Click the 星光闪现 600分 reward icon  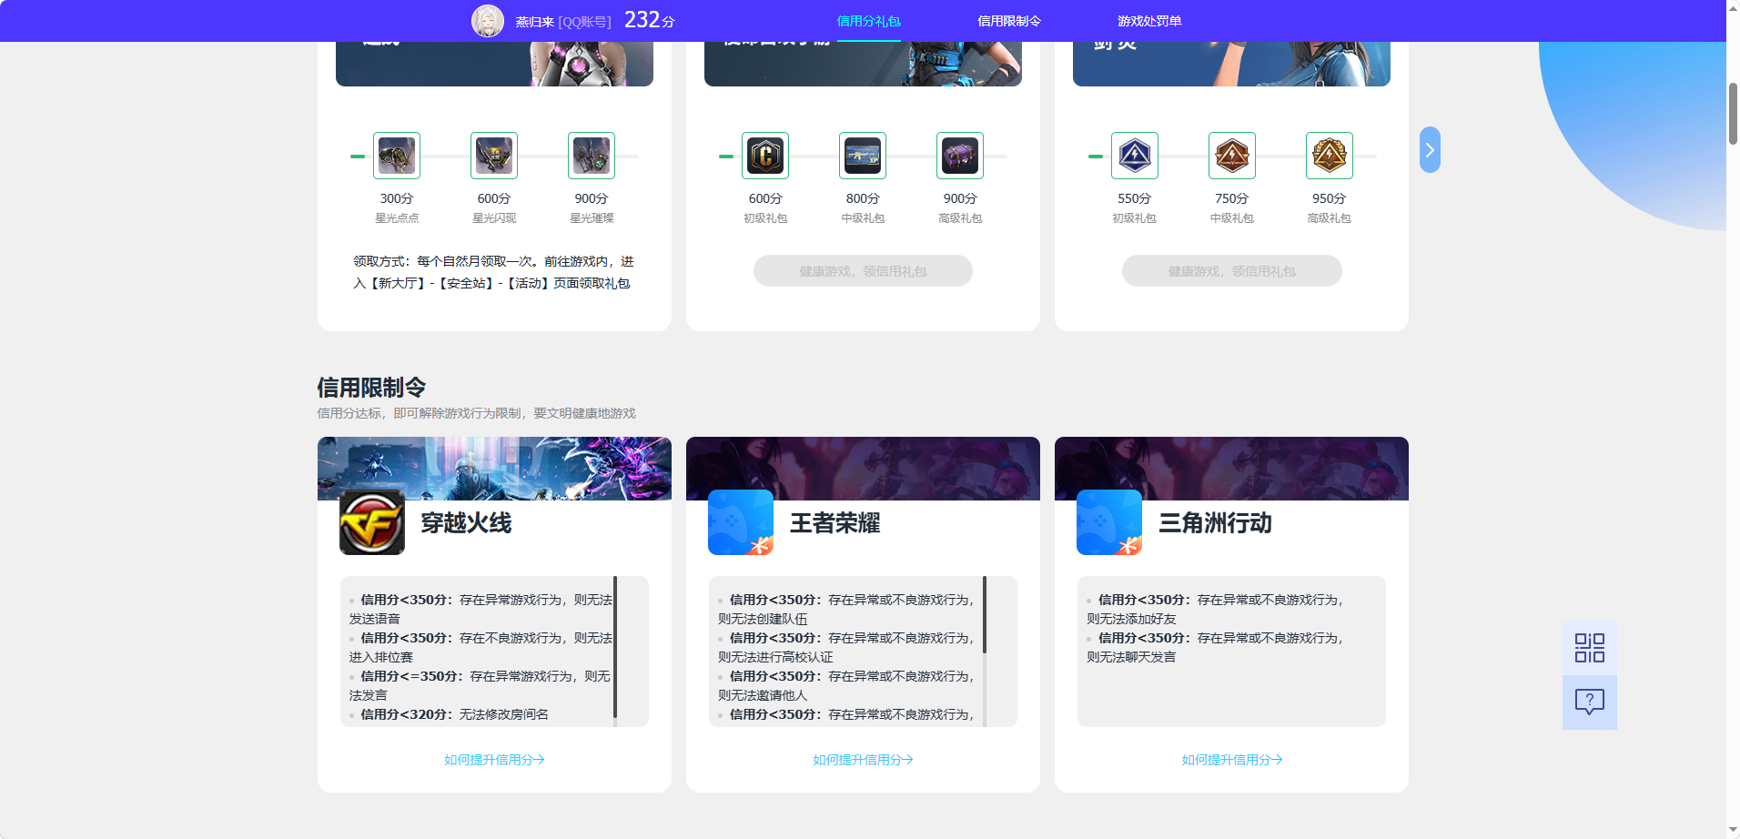[494, 156]
